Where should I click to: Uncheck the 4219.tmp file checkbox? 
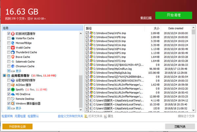[x=87, y=41]
